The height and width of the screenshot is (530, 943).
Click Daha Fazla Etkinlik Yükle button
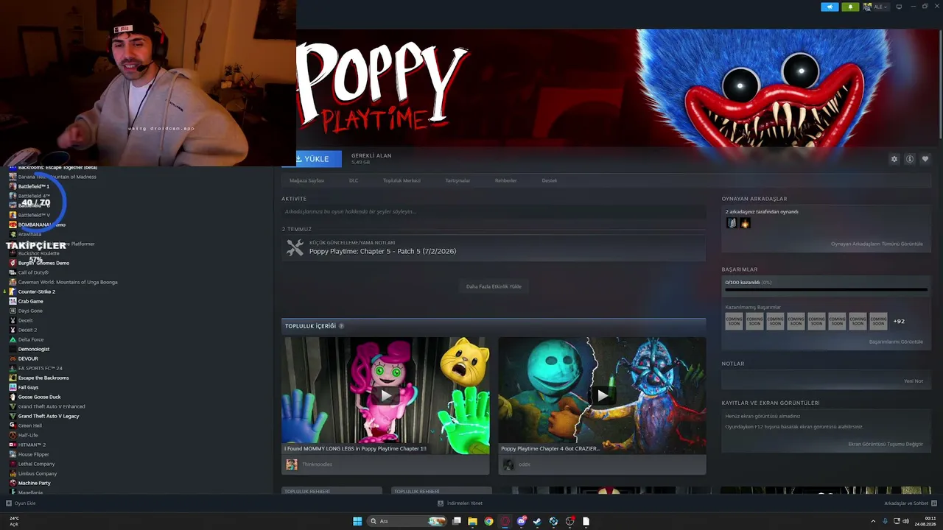tap(494, 286)
